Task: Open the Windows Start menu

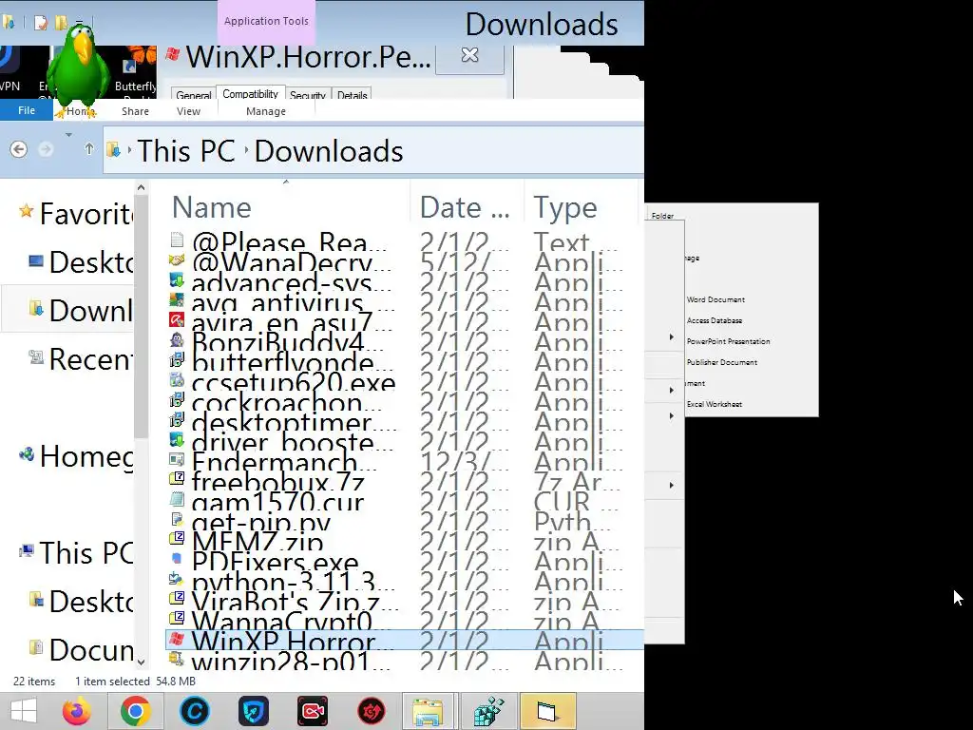Action: click(23, 711)
